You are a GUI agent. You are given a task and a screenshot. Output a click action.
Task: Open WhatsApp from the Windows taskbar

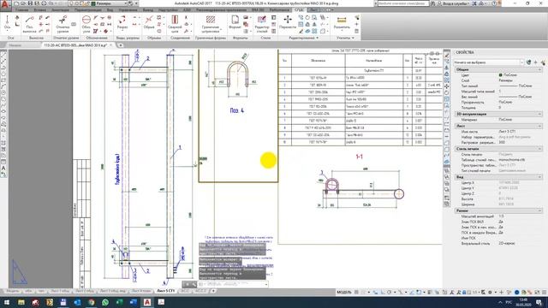(x=105, y=302)
